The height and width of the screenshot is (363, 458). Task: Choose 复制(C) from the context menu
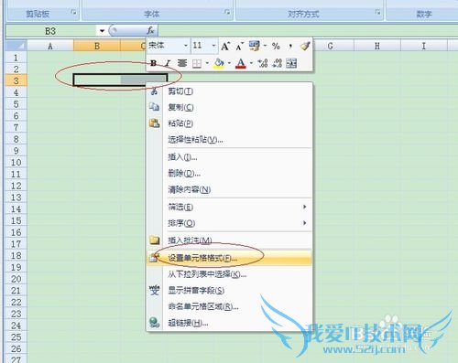click(x=230, y=107)
